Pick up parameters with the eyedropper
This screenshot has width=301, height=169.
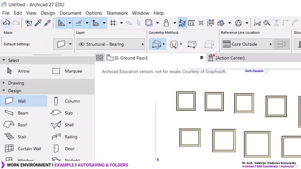[38, 23]
